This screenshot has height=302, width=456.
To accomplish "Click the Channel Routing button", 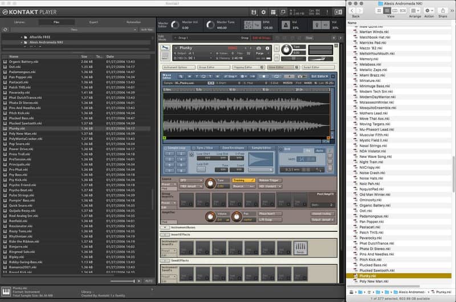I will point(323,214).
